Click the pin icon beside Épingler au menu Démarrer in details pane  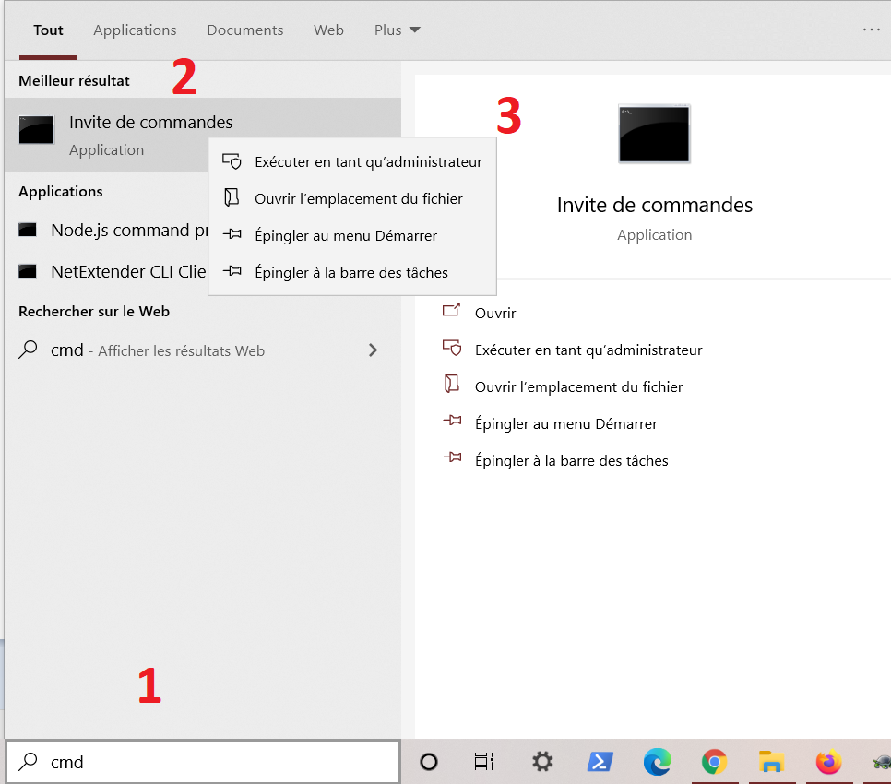[452, 421]
